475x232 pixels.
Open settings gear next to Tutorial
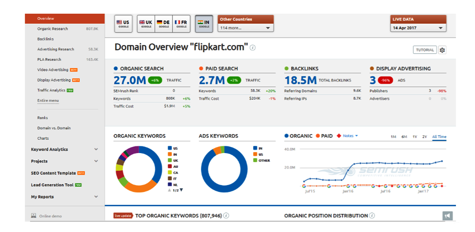click(x=442, y=50)
